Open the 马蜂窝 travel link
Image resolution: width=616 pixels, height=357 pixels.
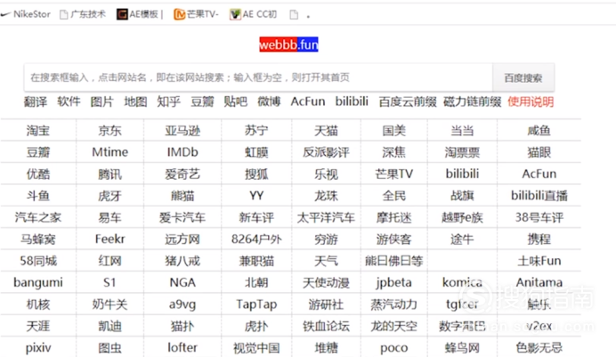[38, 239]
